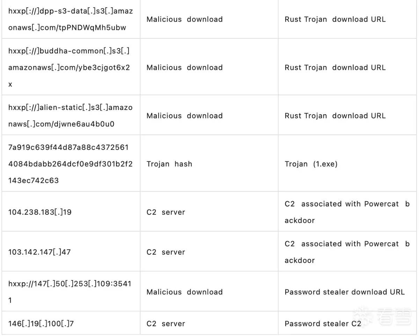Viewport: 419px width, 336px height.
Task: Click the "Password stealer download URL" cell
Action: click(x=345, y=292)
